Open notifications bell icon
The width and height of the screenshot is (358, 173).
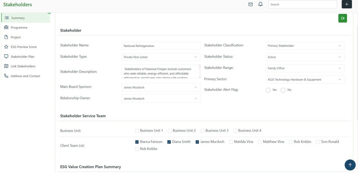point(260,4)
